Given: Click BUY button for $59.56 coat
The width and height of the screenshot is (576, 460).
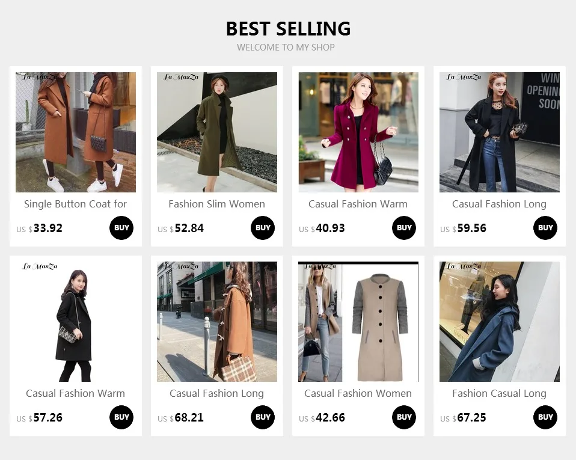Looking at the screenshot, I should tap(545, 228).
